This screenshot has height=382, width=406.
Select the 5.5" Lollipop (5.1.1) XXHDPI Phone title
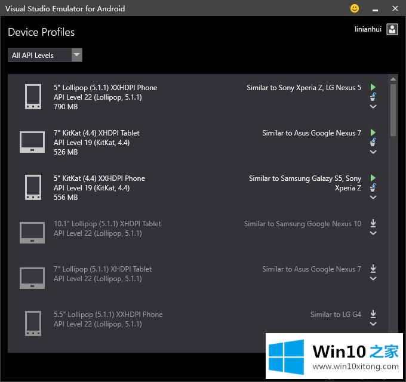(x=108, y=315)
